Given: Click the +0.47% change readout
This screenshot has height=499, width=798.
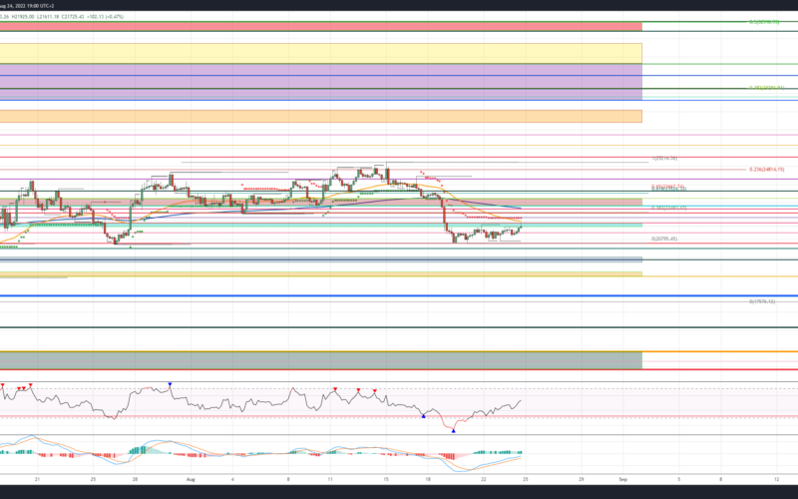Looking at the screenshot, I should (x=114, y=16).
